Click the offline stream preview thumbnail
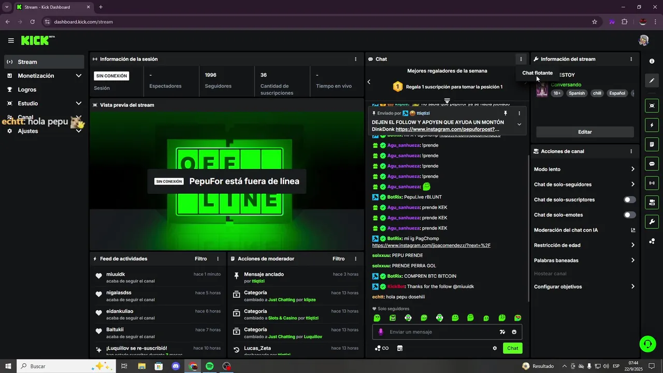The height and width of the screenshot is (373, 663). click(x=227, y=181)
